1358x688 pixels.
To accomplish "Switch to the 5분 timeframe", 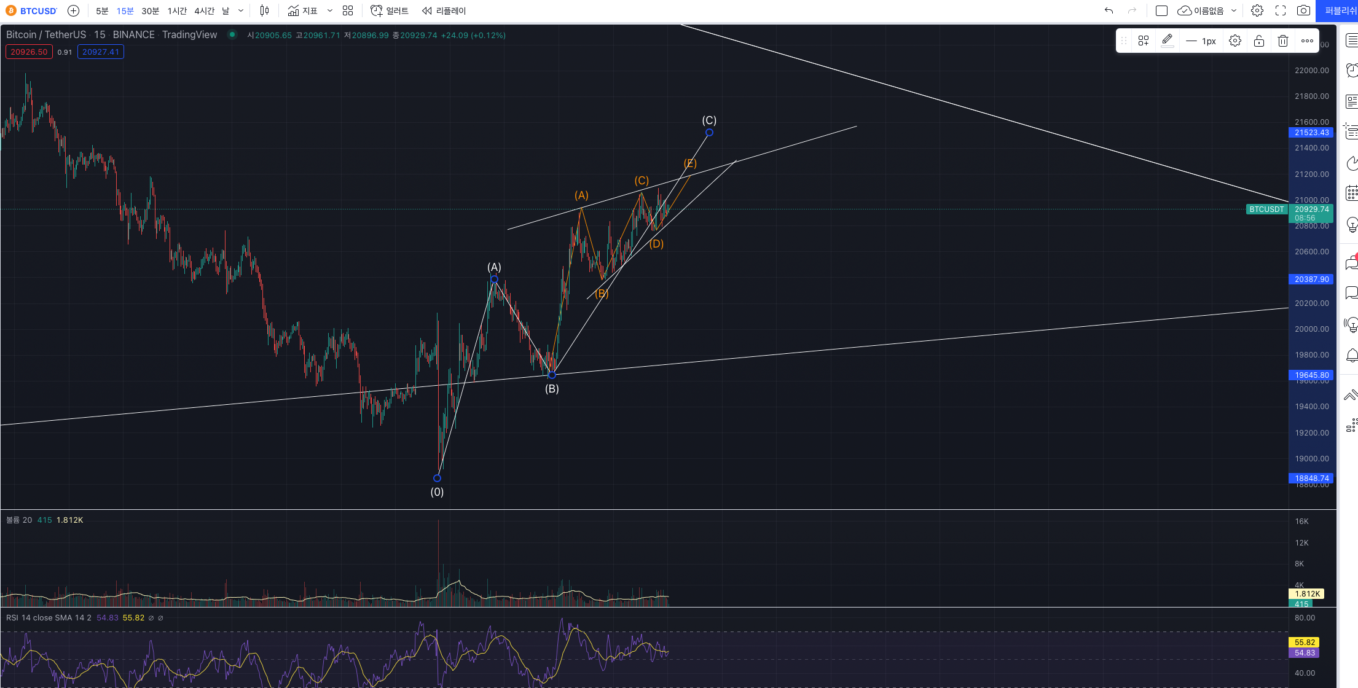I will [102, 11].
